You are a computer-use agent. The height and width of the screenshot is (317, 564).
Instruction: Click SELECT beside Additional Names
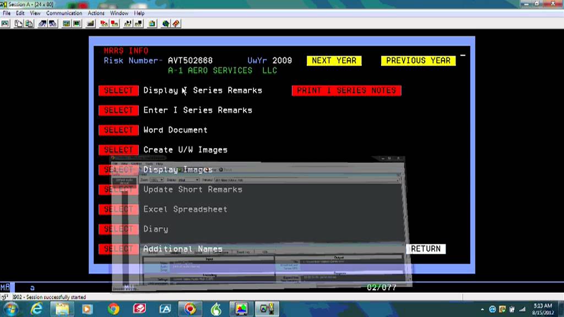coord(119,249)
